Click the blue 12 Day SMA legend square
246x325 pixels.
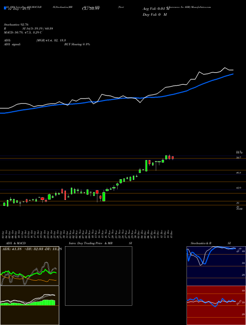pos(5,8)
